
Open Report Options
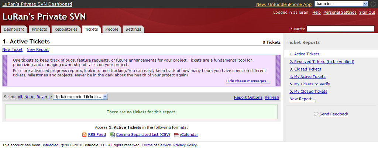coord(248,97)
